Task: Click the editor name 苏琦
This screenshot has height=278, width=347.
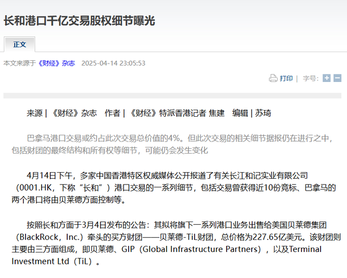Action: pos(263,113)
